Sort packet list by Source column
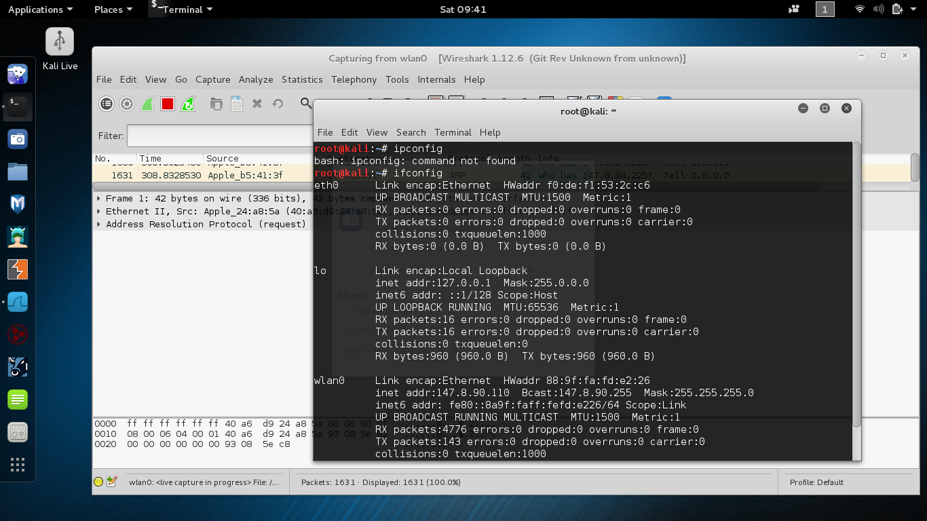 tap(258, 158)
